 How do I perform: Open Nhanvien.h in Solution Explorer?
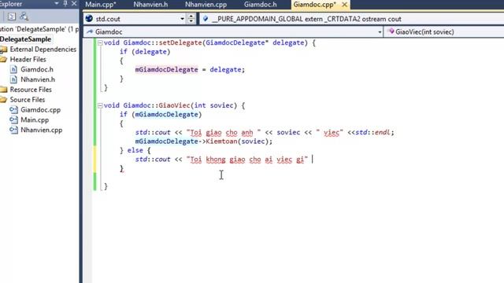38,79
